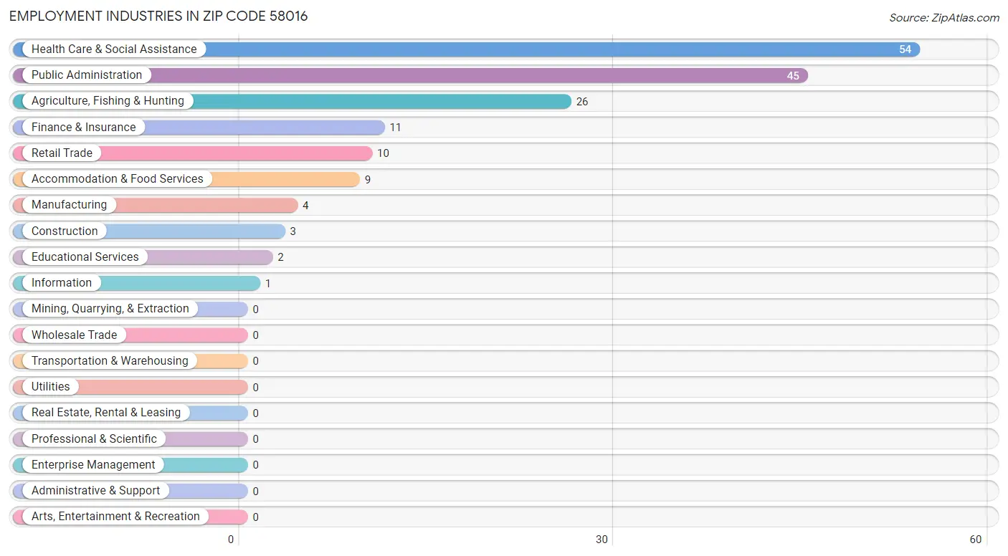Click the value 11 next to Finance bar
The image size is (1008, 556).
[x=395, y=128]
